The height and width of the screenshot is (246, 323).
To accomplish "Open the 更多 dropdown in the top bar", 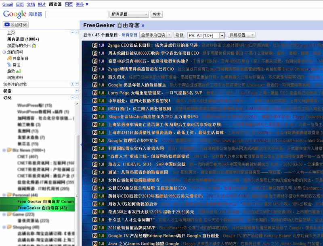I will [x=82, y=4].
